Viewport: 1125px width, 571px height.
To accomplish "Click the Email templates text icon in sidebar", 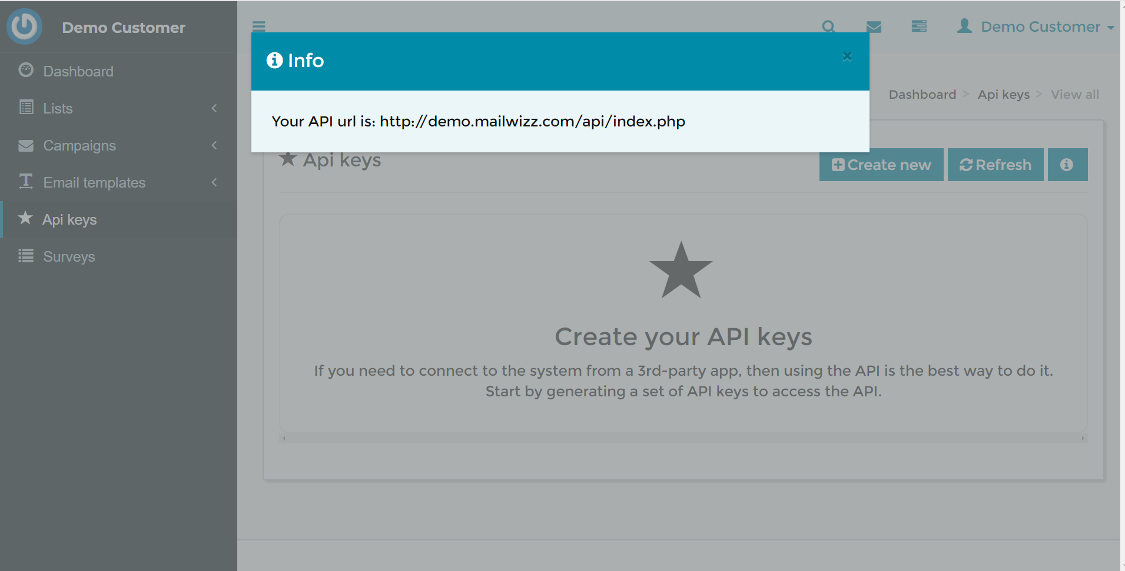I will coord(26,181).
